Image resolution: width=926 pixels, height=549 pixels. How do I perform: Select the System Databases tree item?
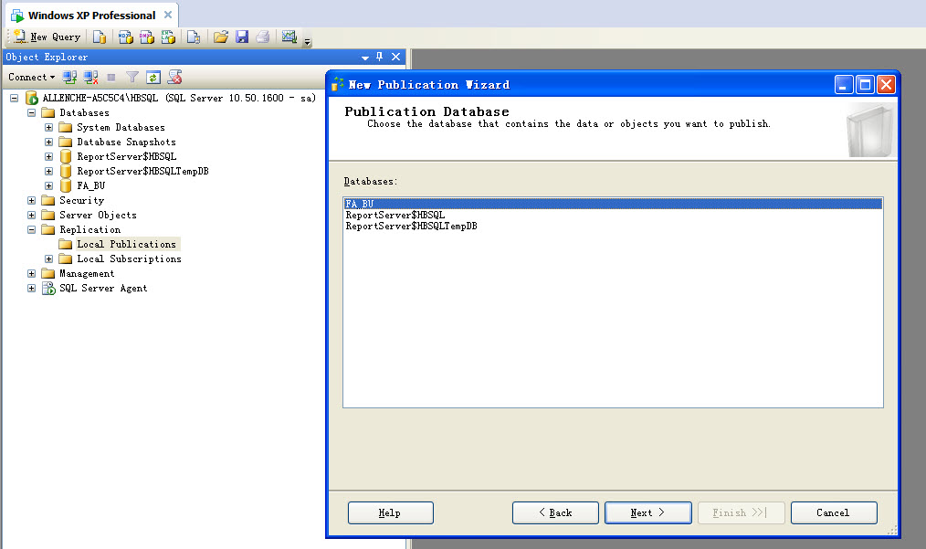pos(121,128)
